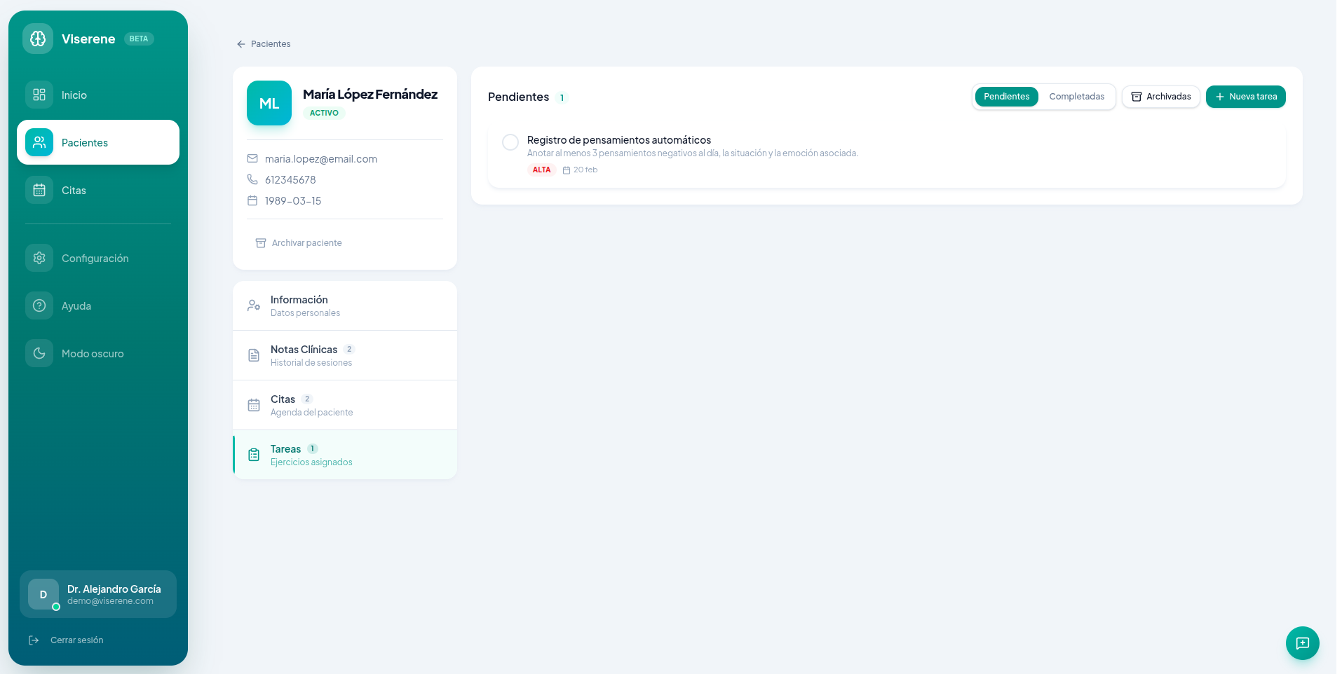Go back to Pacientes list
Viewport: 1342px width, 674px height.
tap(264, 44)
